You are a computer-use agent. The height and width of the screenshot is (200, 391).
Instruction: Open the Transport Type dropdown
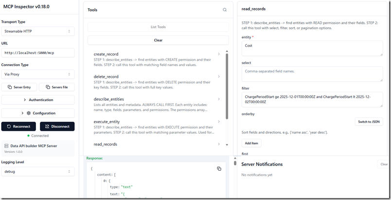coord(38,31)
